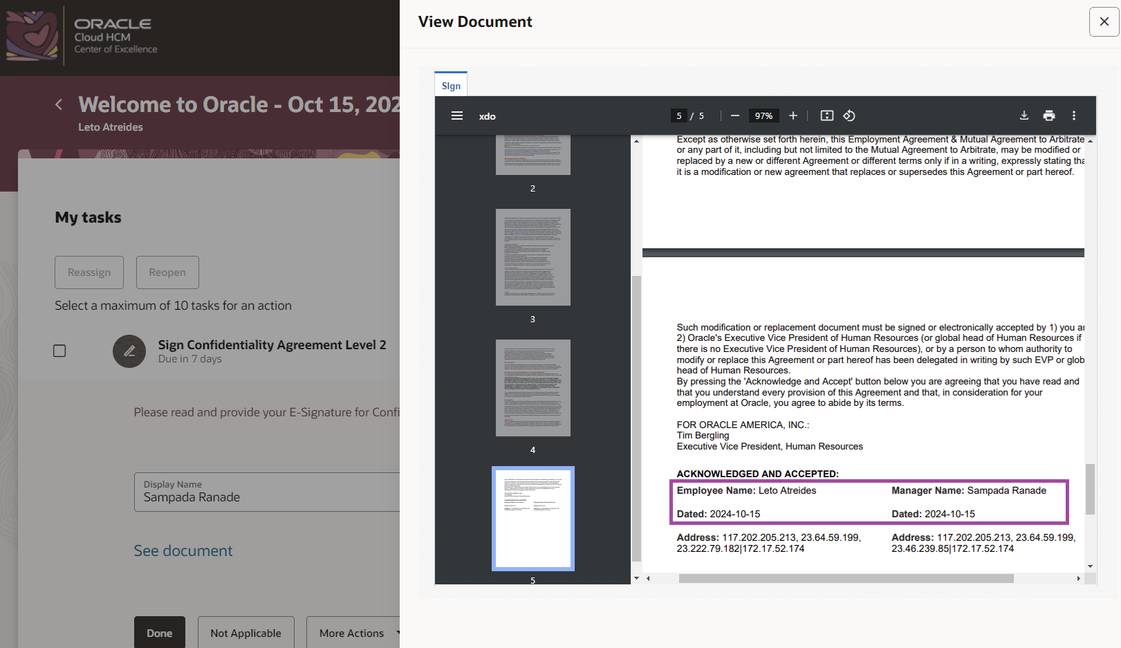
Task: Zoom in the PDF with plus icon
Action: (x=793, y=115)
